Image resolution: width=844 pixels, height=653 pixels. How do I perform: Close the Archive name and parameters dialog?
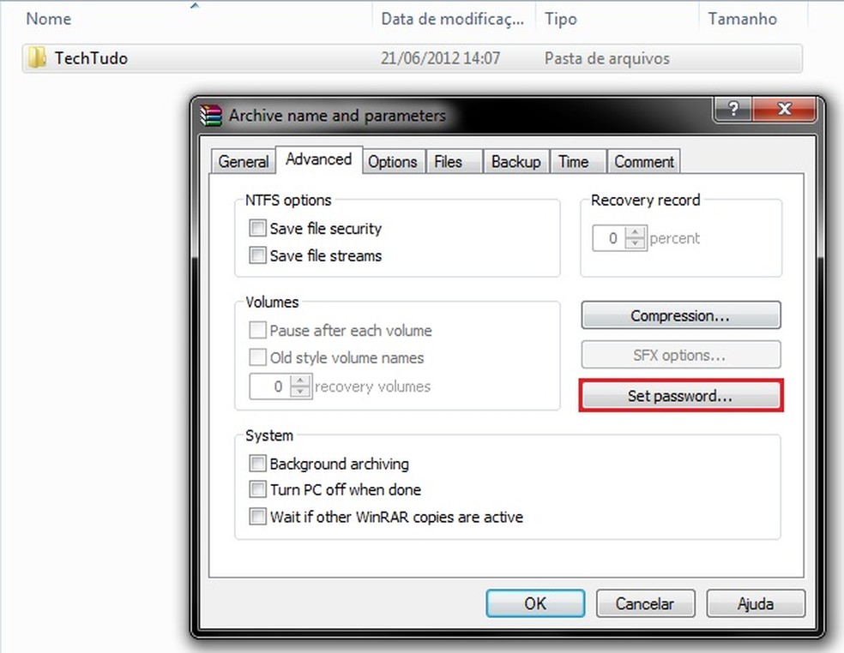click(785, 109)
